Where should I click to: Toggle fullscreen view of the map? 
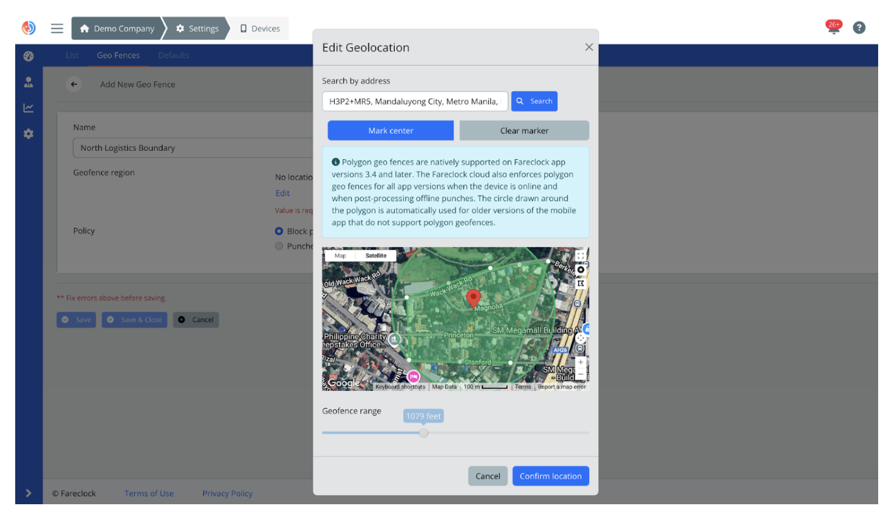[x=581, y=255]
